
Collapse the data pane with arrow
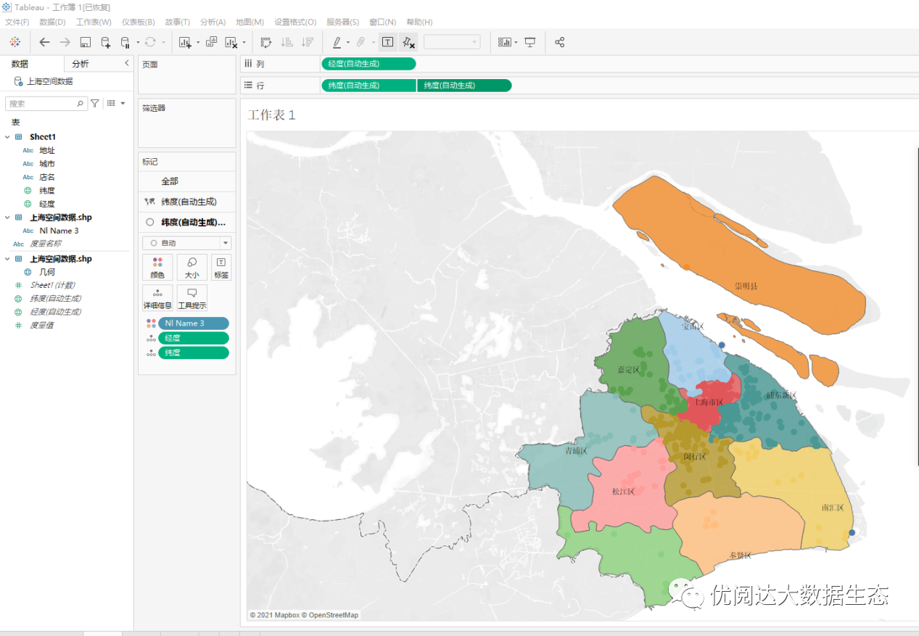(127, 63)
